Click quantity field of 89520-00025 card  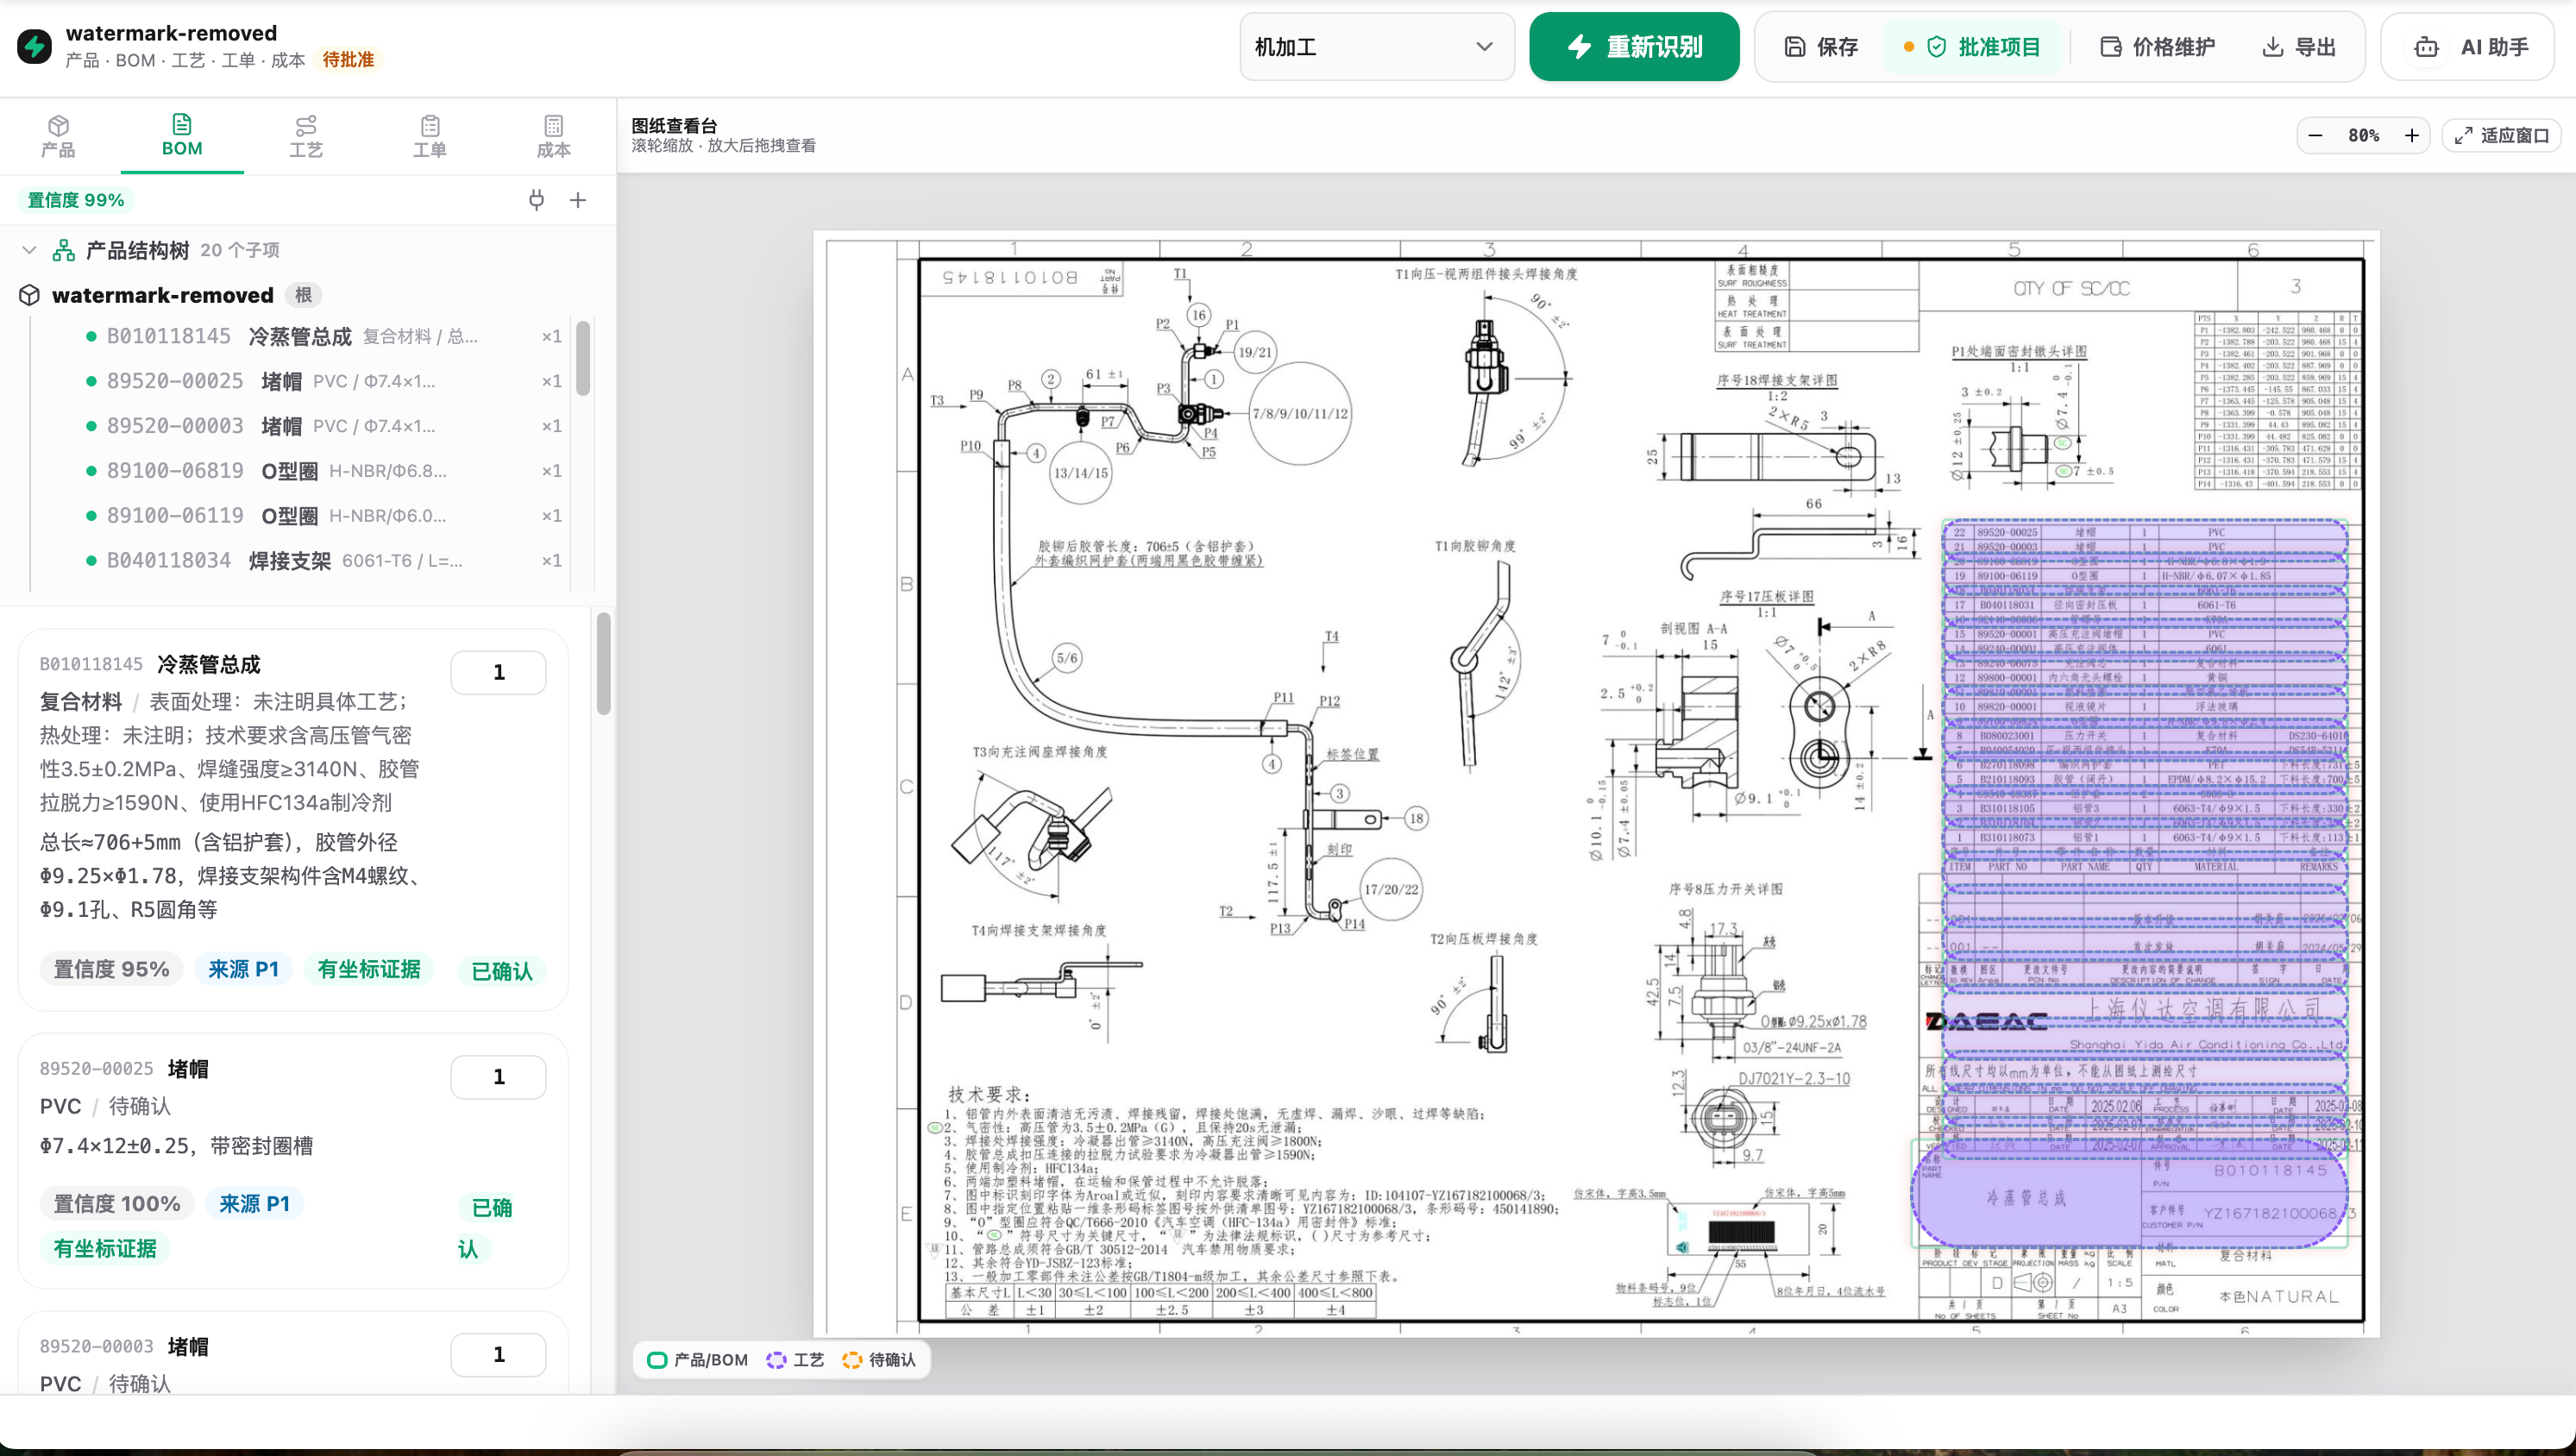(x=498, y=1077)
